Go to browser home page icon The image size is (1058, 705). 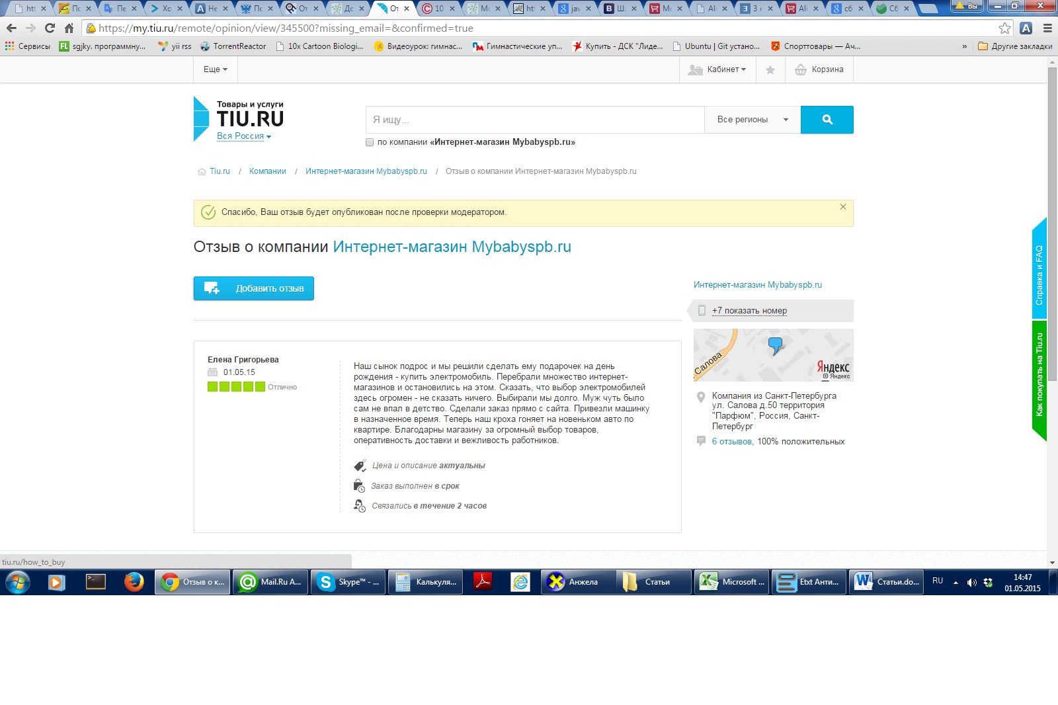69,28
